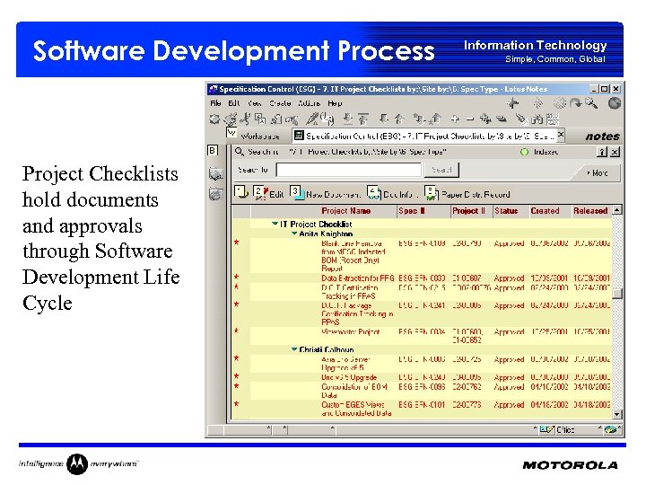Image resolution: width=646 pixels, height=485 pixels.
Task: Select the Blank Line Removal project row
Action: coord(422,255)
